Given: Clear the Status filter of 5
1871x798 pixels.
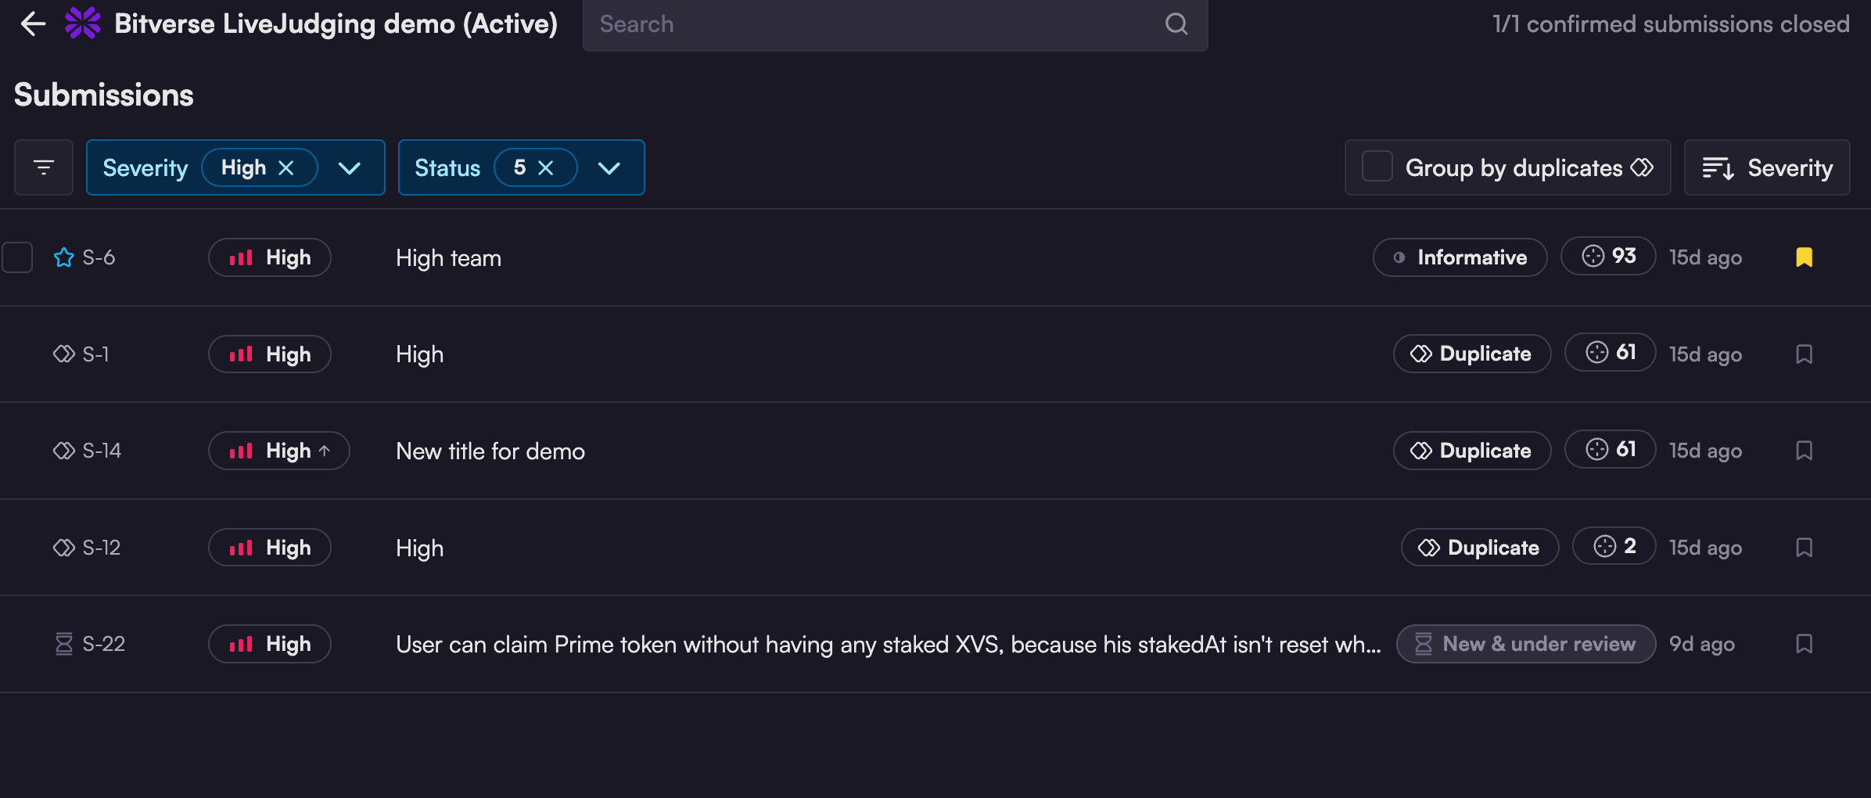Looking at the screenshot, I should pyautogui.click(x=546, y=167).
